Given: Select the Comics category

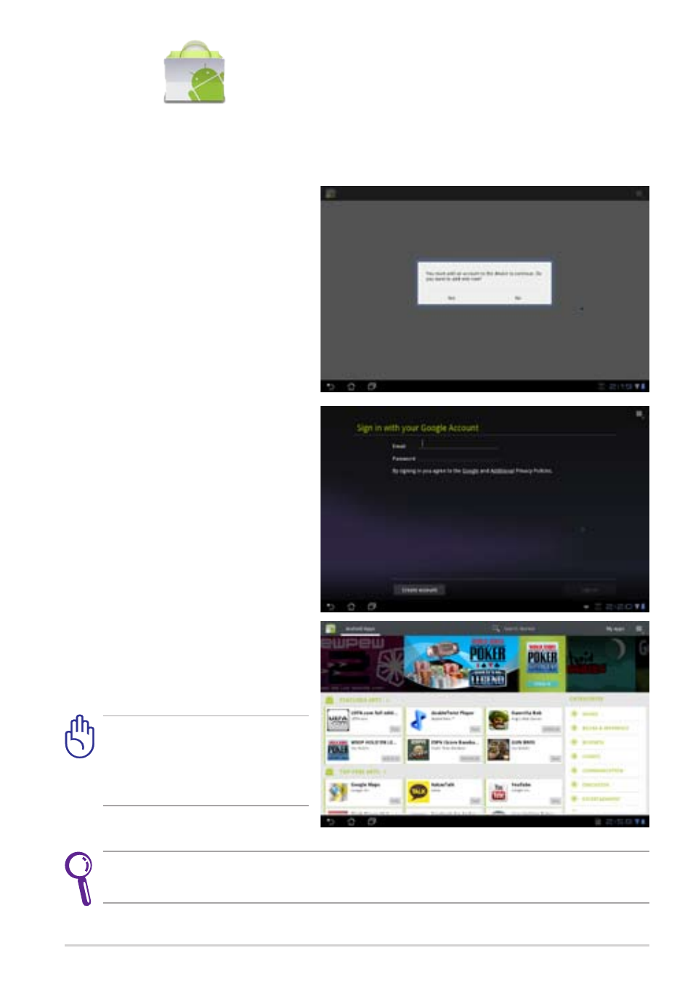Looking at the screenshot, I should [x=591, y=756].
